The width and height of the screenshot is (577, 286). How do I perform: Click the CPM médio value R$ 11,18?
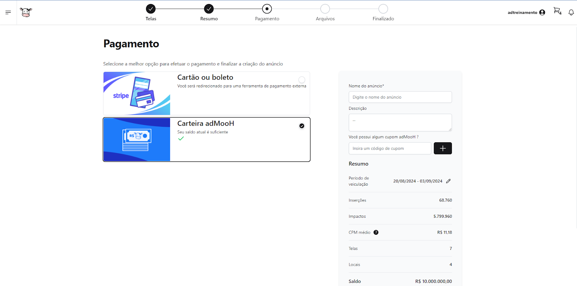coord(444,232)
